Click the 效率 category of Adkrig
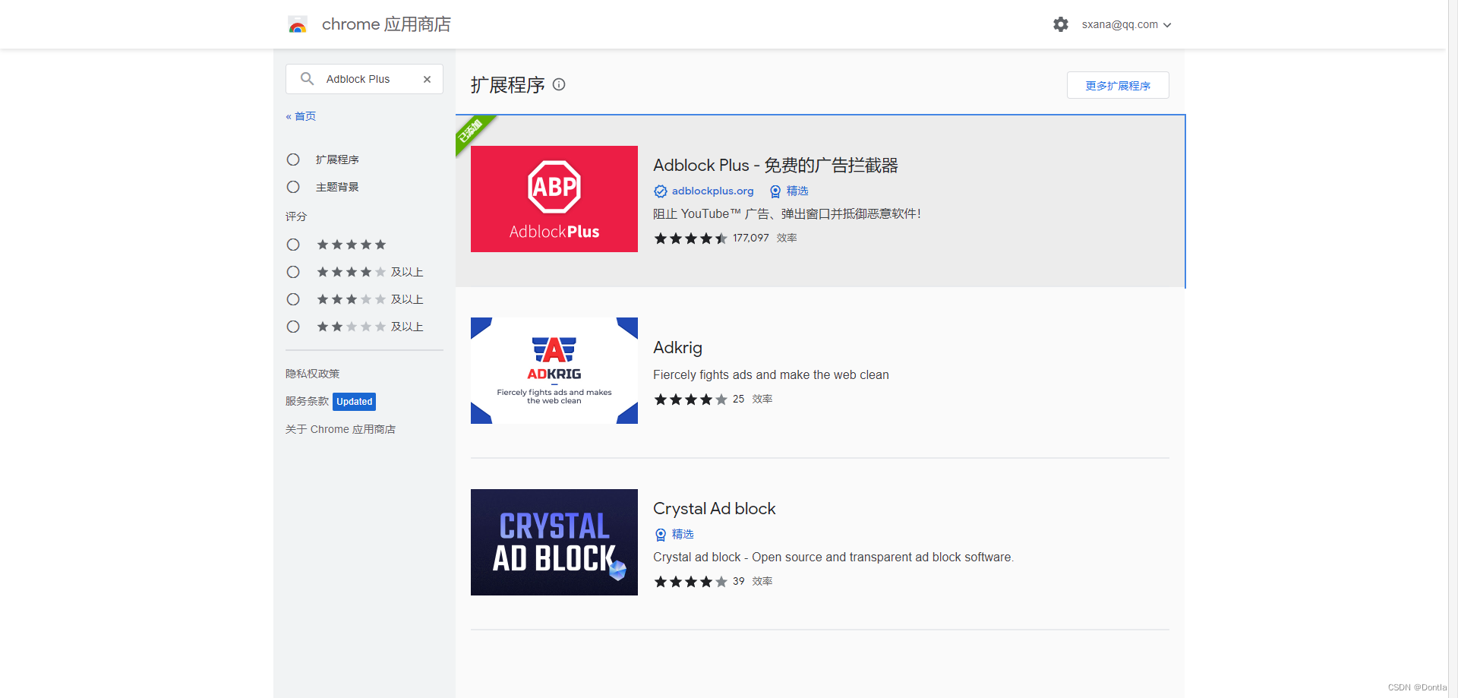This screenshot has width=1458, height=698. [762, 399]
